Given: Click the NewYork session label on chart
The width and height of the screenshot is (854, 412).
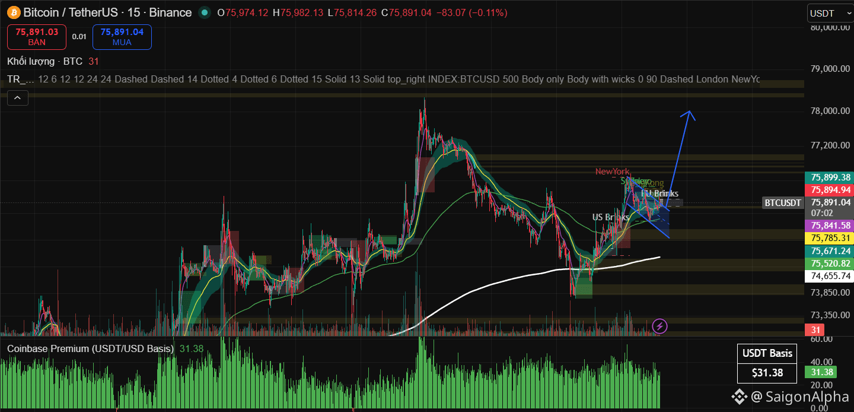Looking at the screenshot, I should pyautogui.click(x=613, y=172).
